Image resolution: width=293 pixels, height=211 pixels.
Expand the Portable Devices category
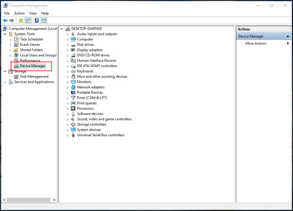tap(67, 93)
